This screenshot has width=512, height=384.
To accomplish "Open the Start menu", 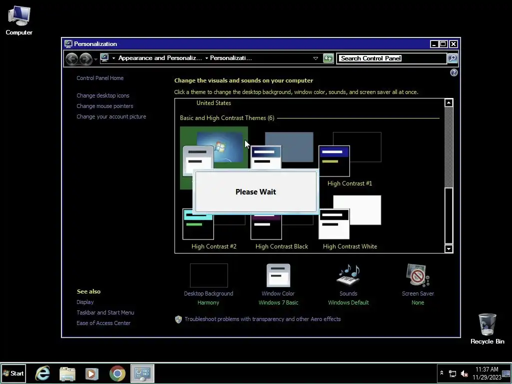I will coord(13,373).
